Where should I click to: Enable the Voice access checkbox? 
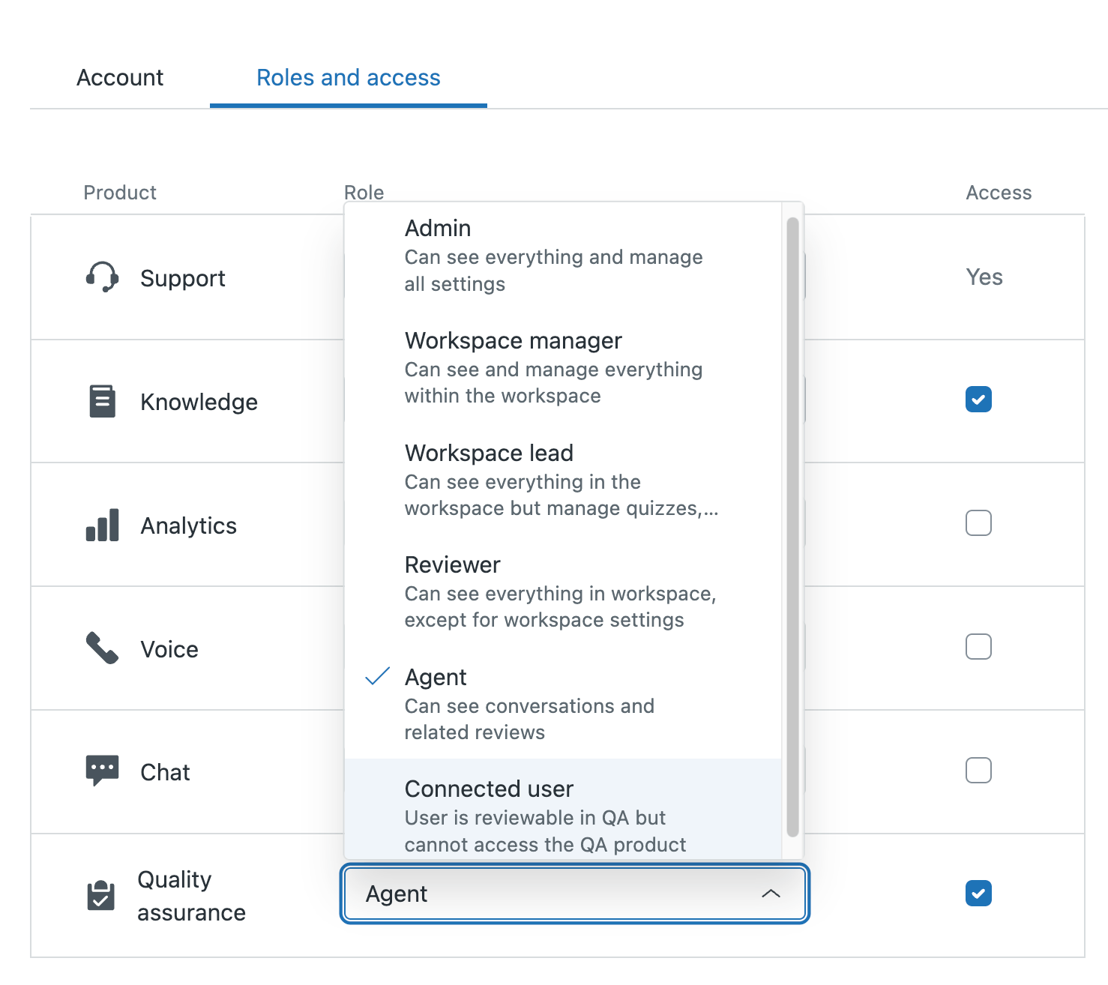coord(978,646)
